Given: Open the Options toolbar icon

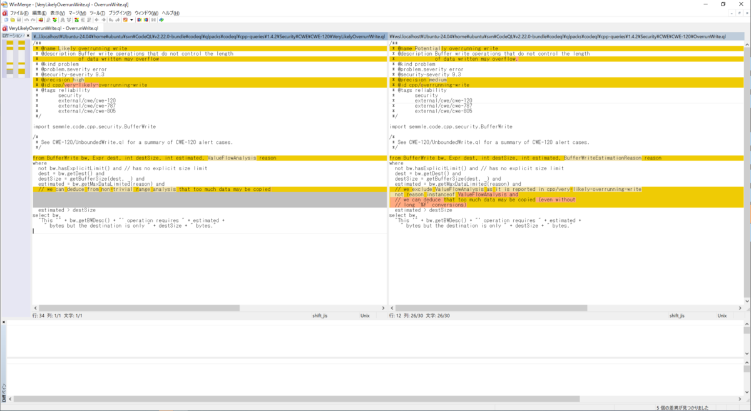Looking at the screenshot, I should pos(125,19).
